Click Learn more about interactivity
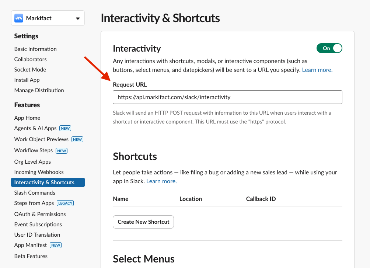The height and width of the screenshot is (268, 370). 317,70
